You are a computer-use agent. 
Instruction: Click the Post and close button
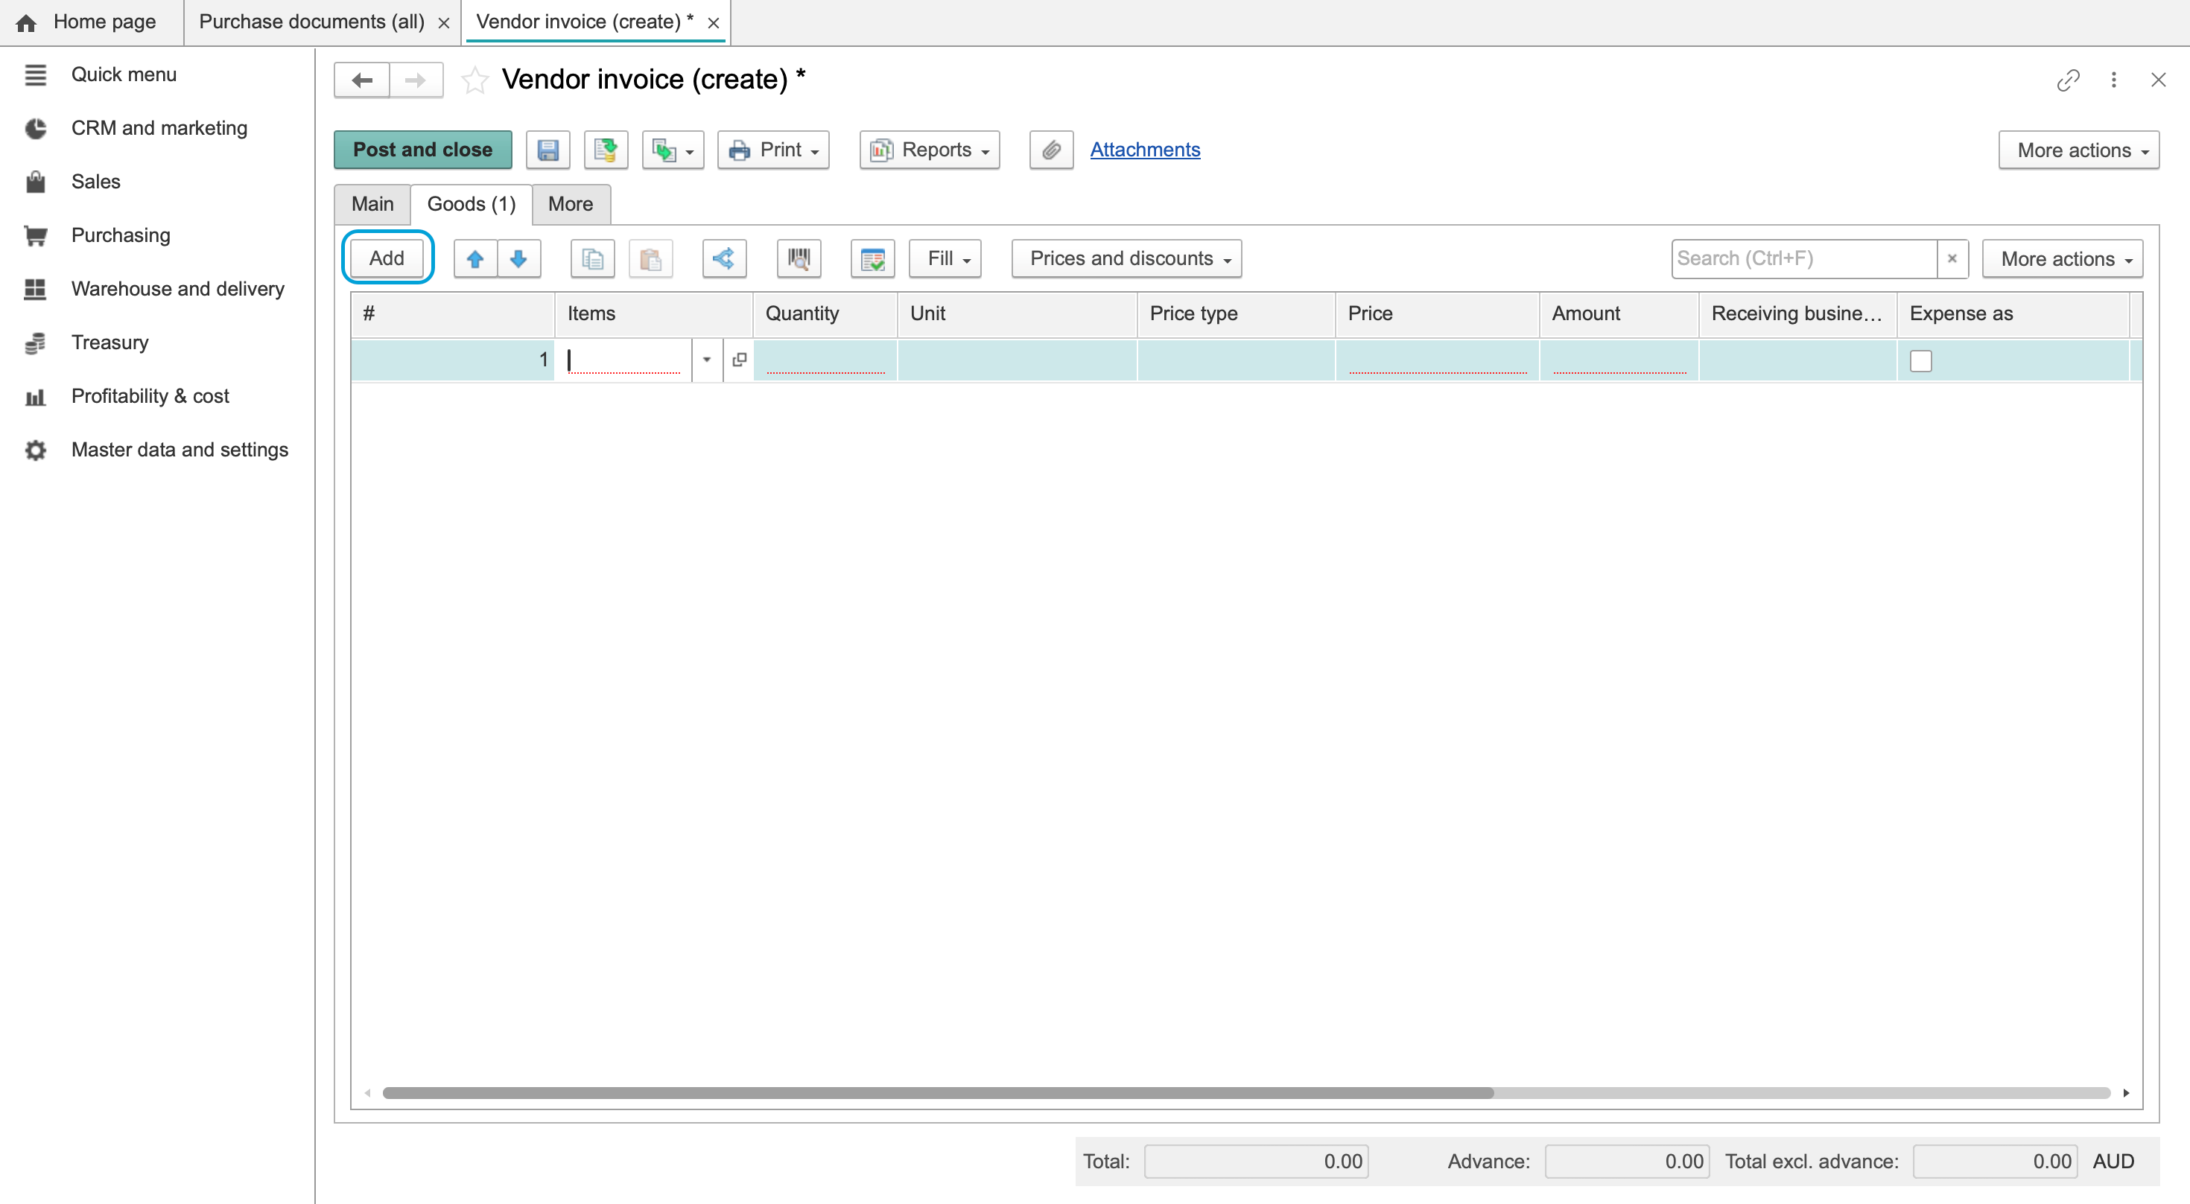[422, 150]
